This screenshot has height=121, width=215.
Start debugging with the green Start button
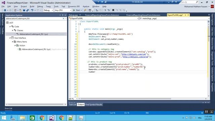(77, 10)
